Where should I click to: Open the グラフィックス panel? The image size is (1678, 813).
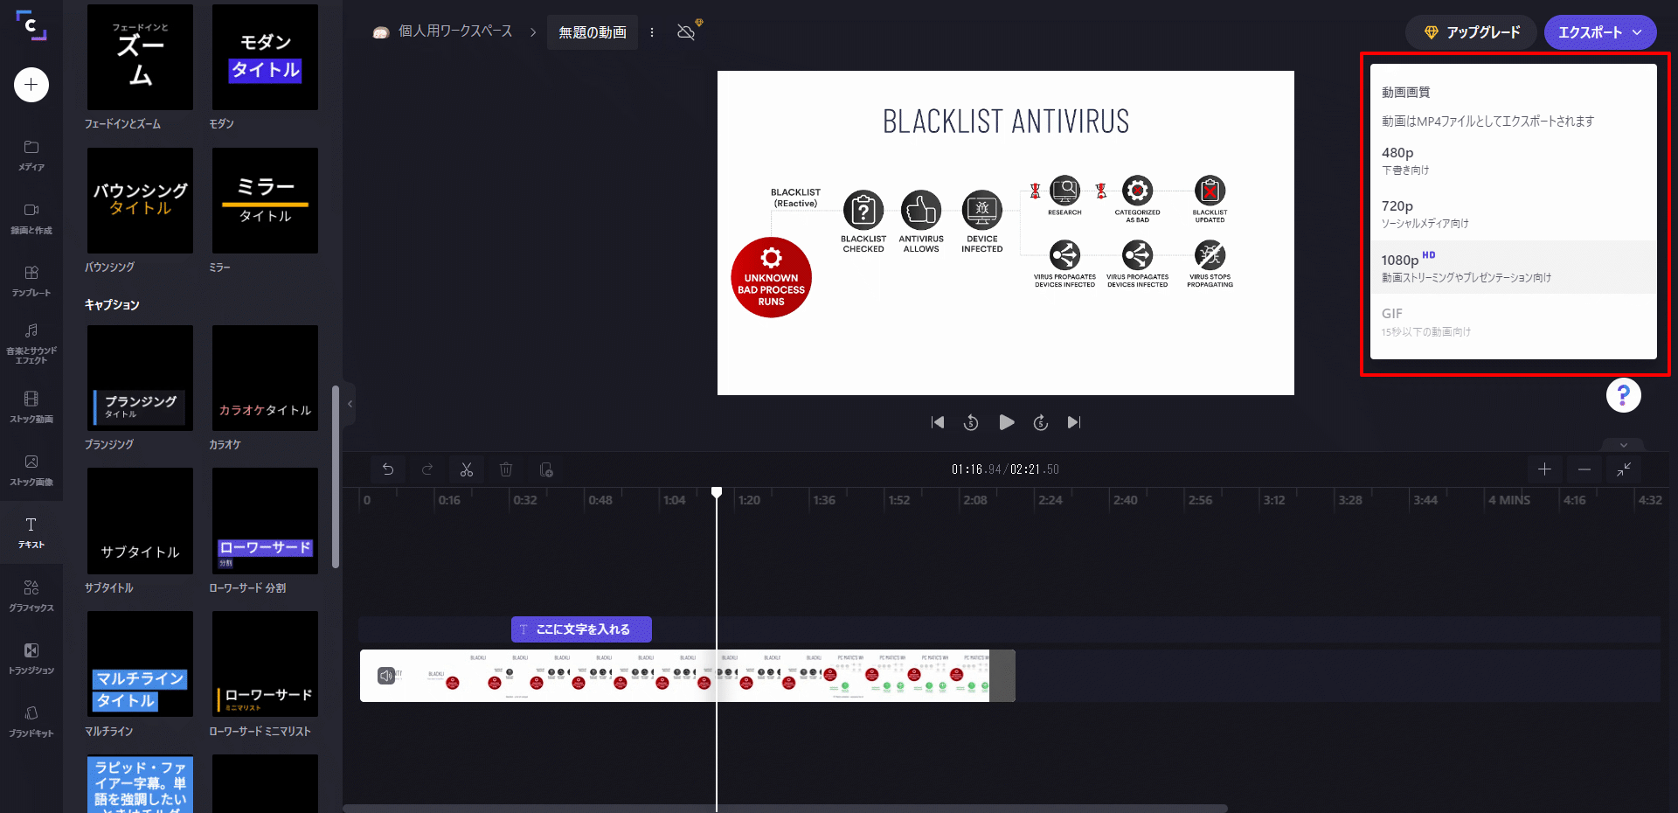31,595
